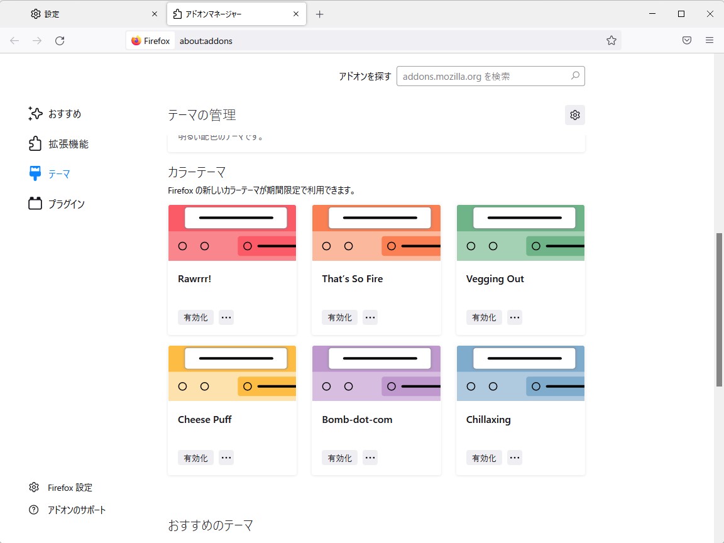Open the tools gear for all add-ons
This screenshot has height=543, width=724.
point(574,115)
